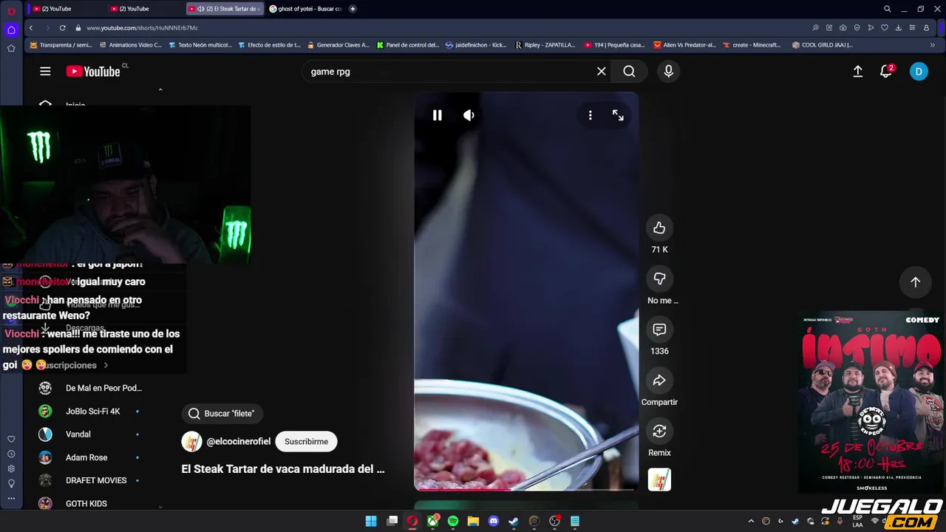Expand the bookmarks overflow chevron
This screenshot has height=532, width=946.
(933, 45)
